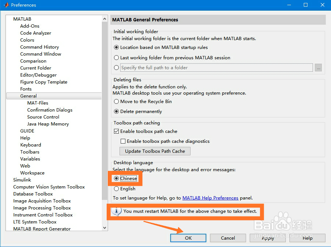The height and width of the screenshot is (247, 331).
Task: Click the preferences tree scrollbar thumb
Action: pos(105,111)
